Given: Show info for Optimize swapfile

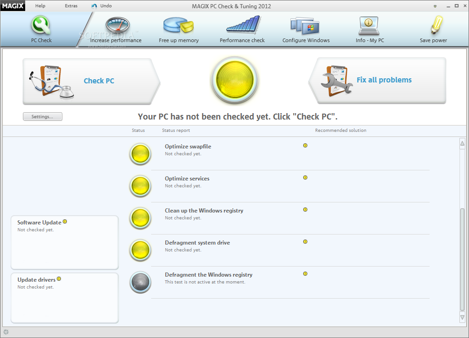Looking at the screenshot, I should (305, 145).
